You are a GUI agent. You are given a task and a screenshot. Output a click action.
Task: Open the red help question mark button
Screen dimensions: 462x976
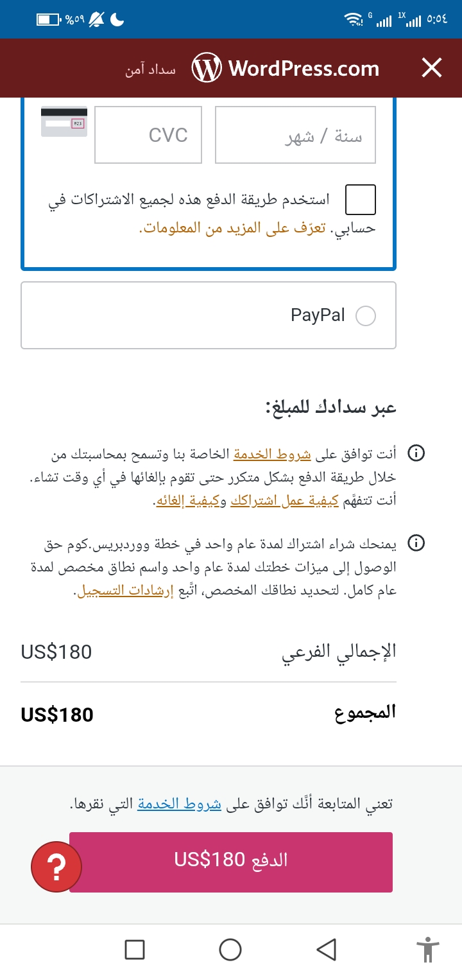click(x=56, y=867)
